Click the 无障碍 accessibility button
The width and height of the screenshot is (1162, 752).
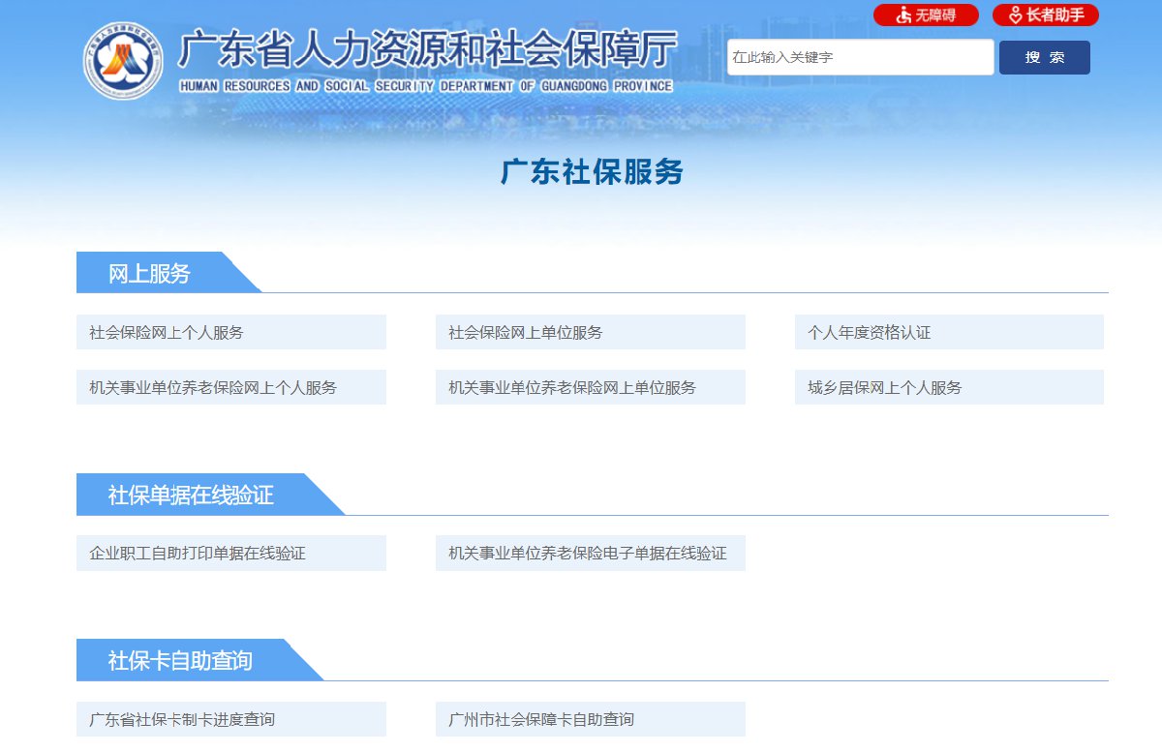(x=926, y=15)
